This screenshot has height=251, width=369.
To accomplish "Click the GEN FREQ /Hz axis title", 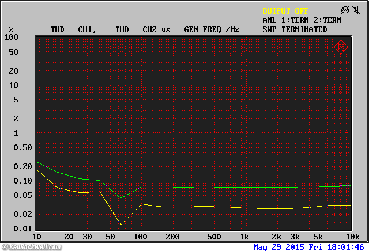I will (212, 29).
